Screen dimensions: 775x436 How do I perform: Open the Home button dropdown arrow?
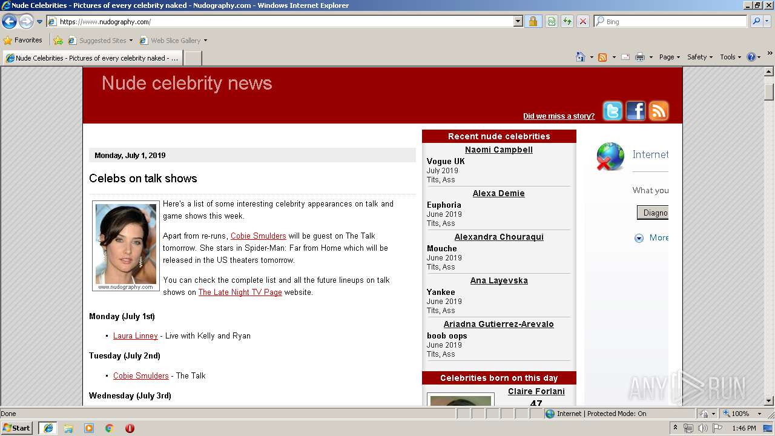591,57
